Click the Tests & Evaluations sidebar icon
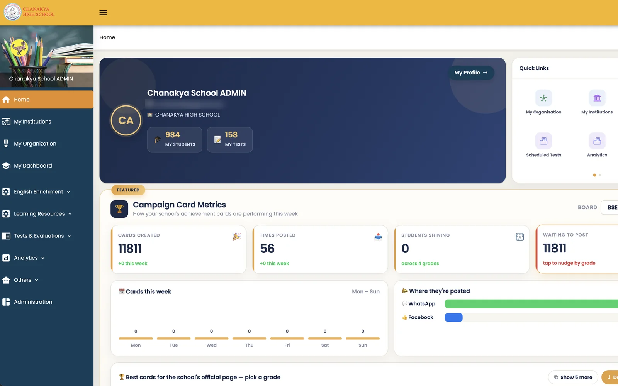This screenshot has height=386, width=618. pos(6,236)
